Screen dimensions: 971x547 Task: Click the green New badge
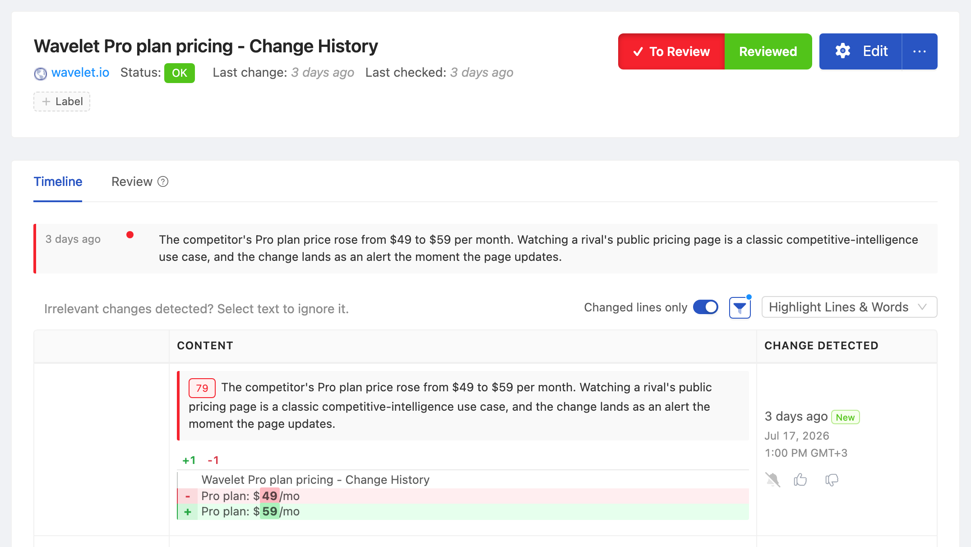pos(845,417)
